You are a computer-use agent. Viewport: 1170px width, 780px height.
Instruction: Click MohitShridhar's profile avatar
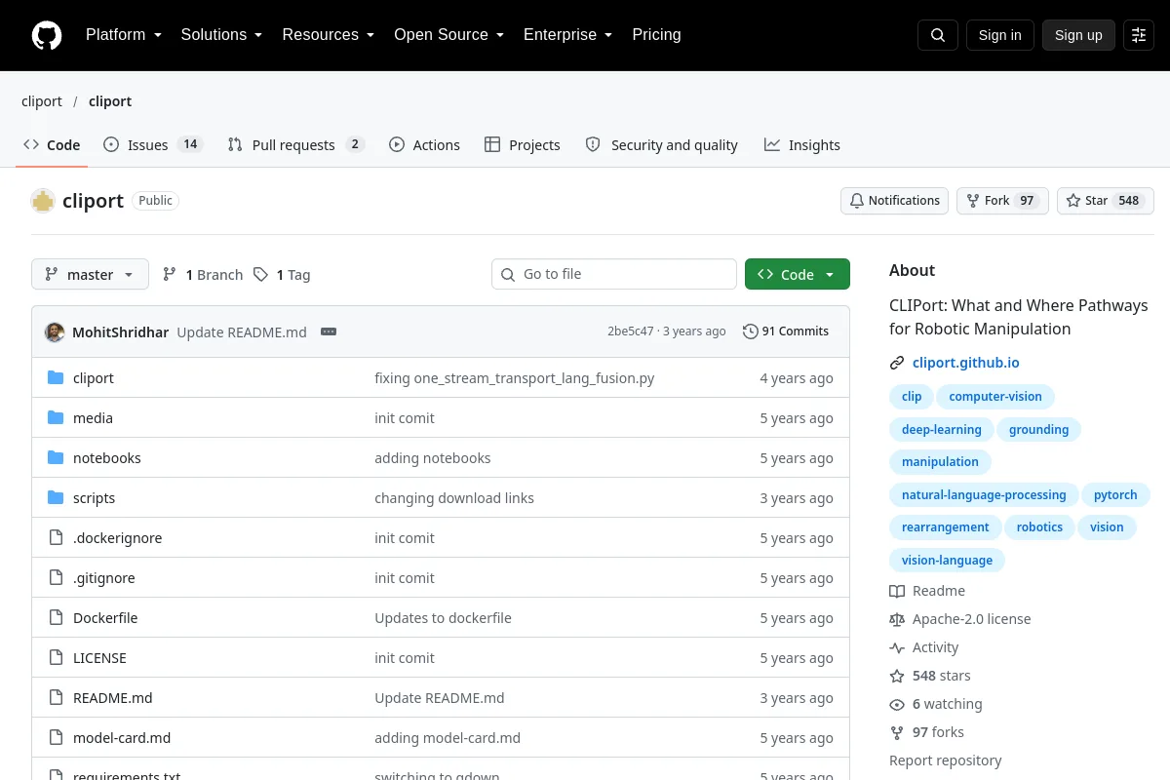(x=55, y=331)
